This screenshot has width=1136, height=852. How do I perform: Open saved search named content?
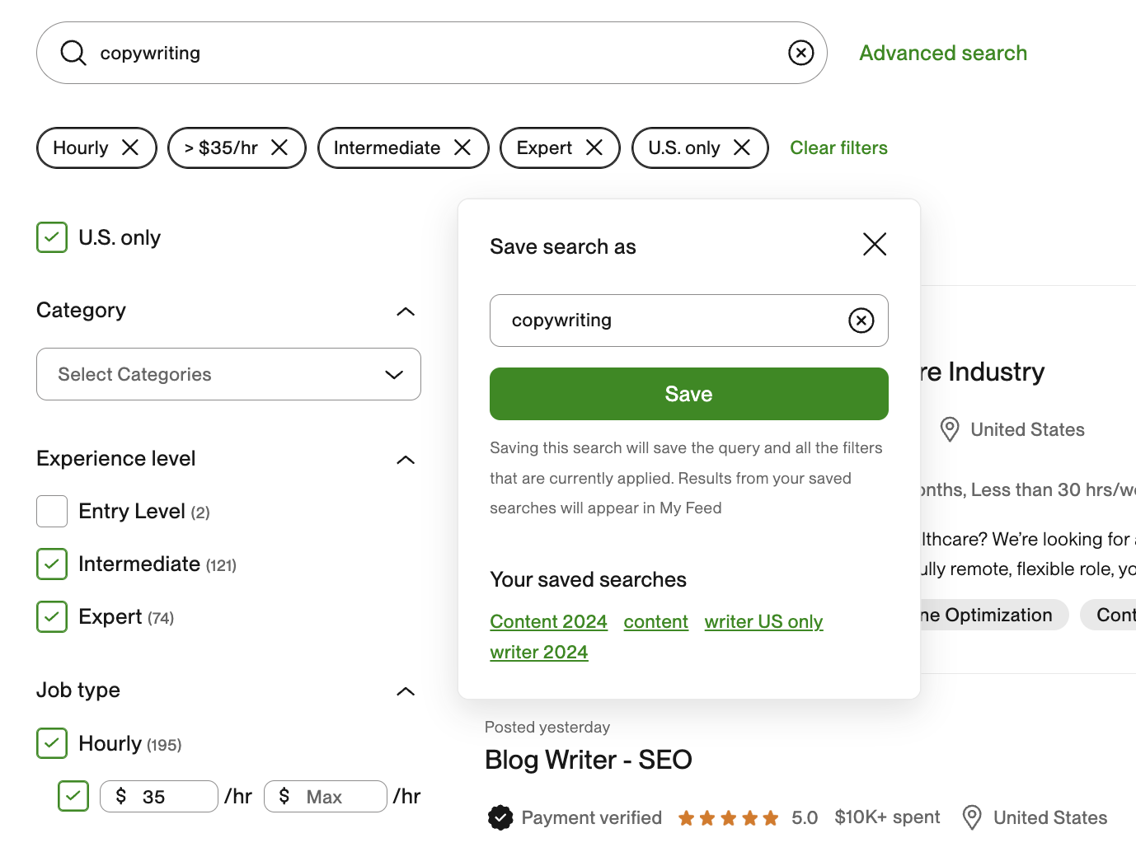(655, 621)
